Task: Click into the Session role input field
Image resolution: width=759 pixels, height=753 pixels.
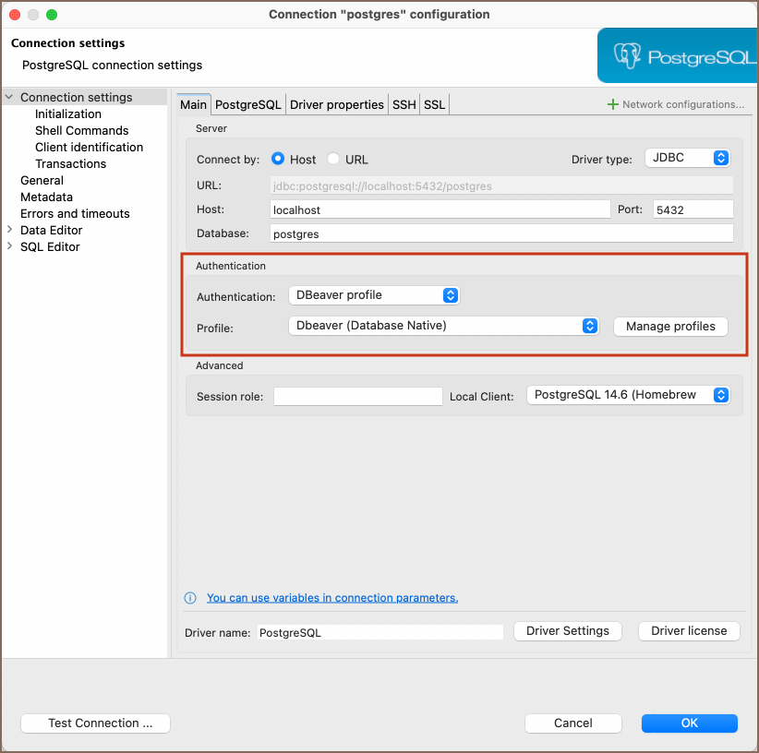Action: tap(358, 396)
